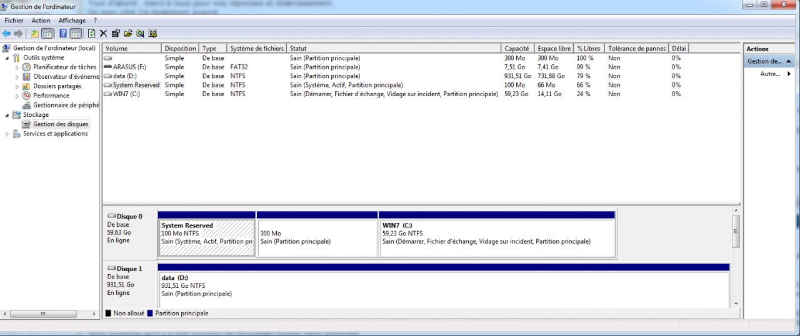
Task: Click the Open folder icon in toolbar
Action: [x=128, y=33]
